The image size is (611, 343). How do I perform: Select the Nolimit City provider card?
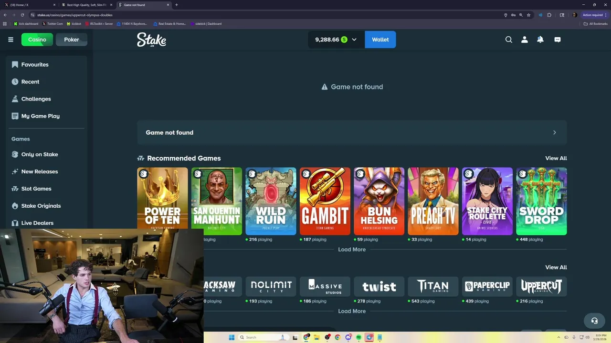coord(271,286)
